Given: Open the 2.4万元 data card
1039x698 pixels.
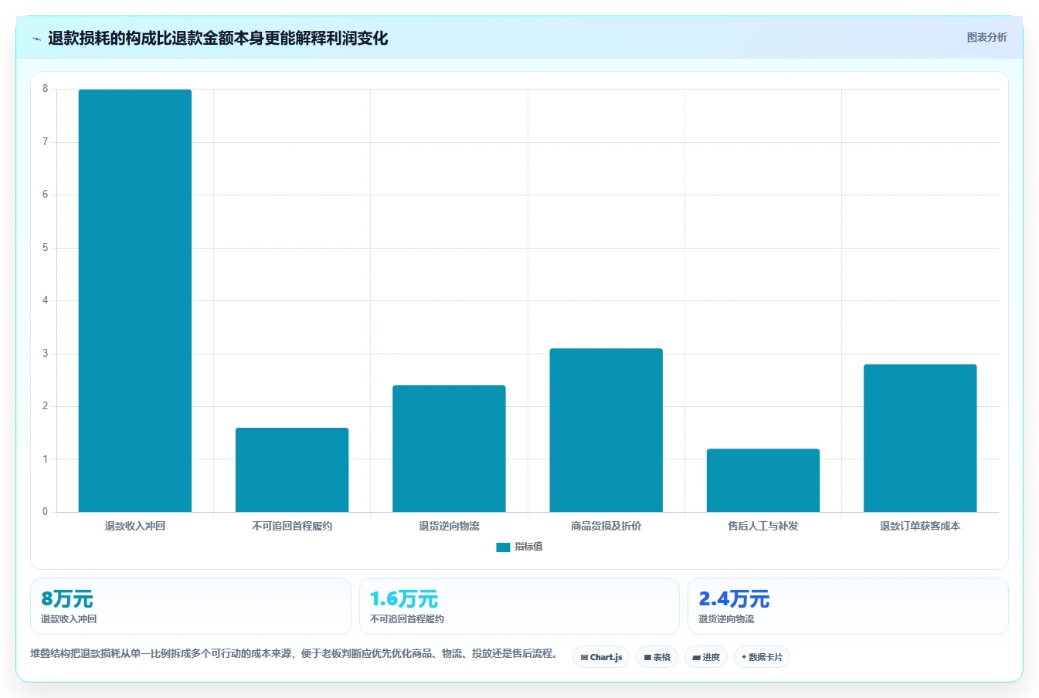Looking at the screenshot, I should pyautogui.click(x=848, y=606).
